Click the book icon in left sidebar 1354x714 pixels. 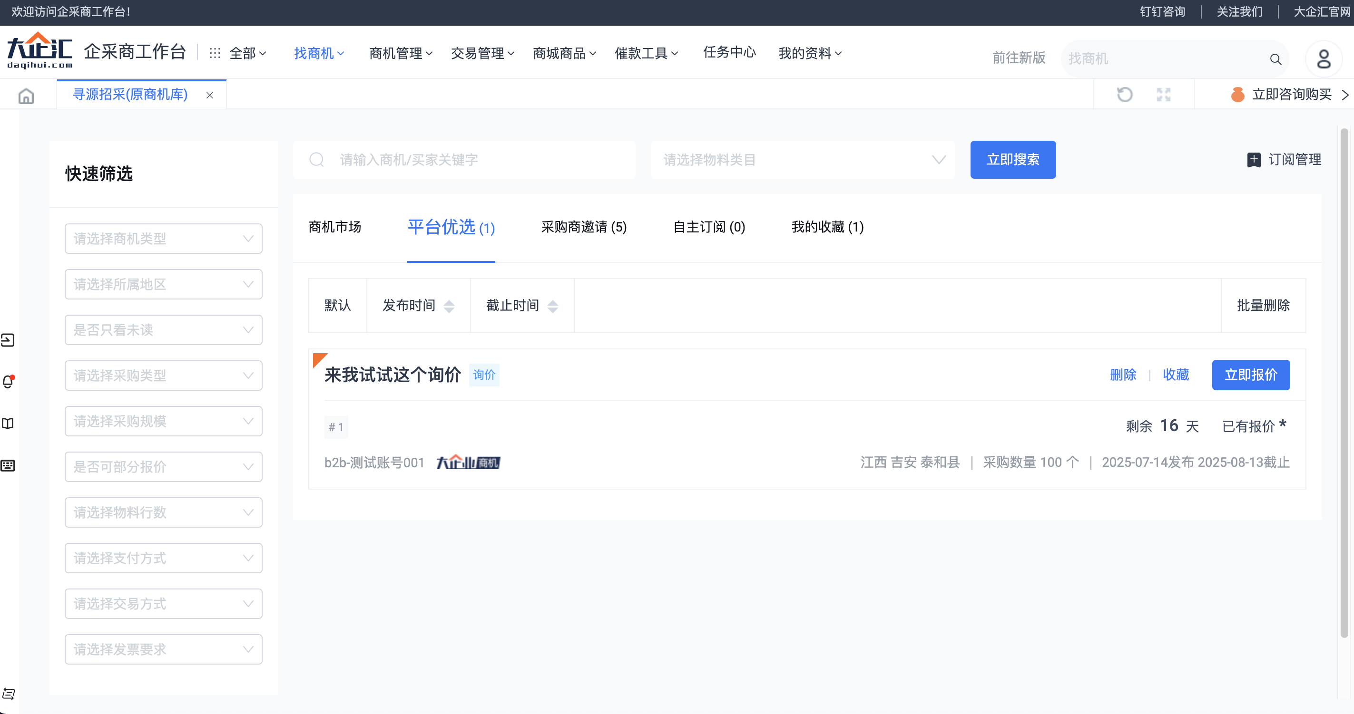click(8, 423)
